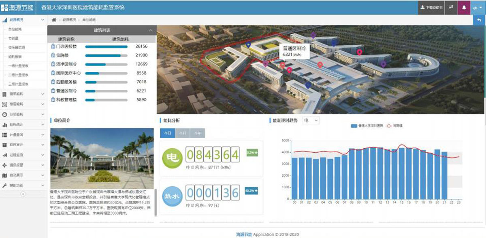The height and width of the screenshot is (238, 486).
Task: Collapse the sidebar using bottom toggle arrow
Action: click(x=23, y=194)
